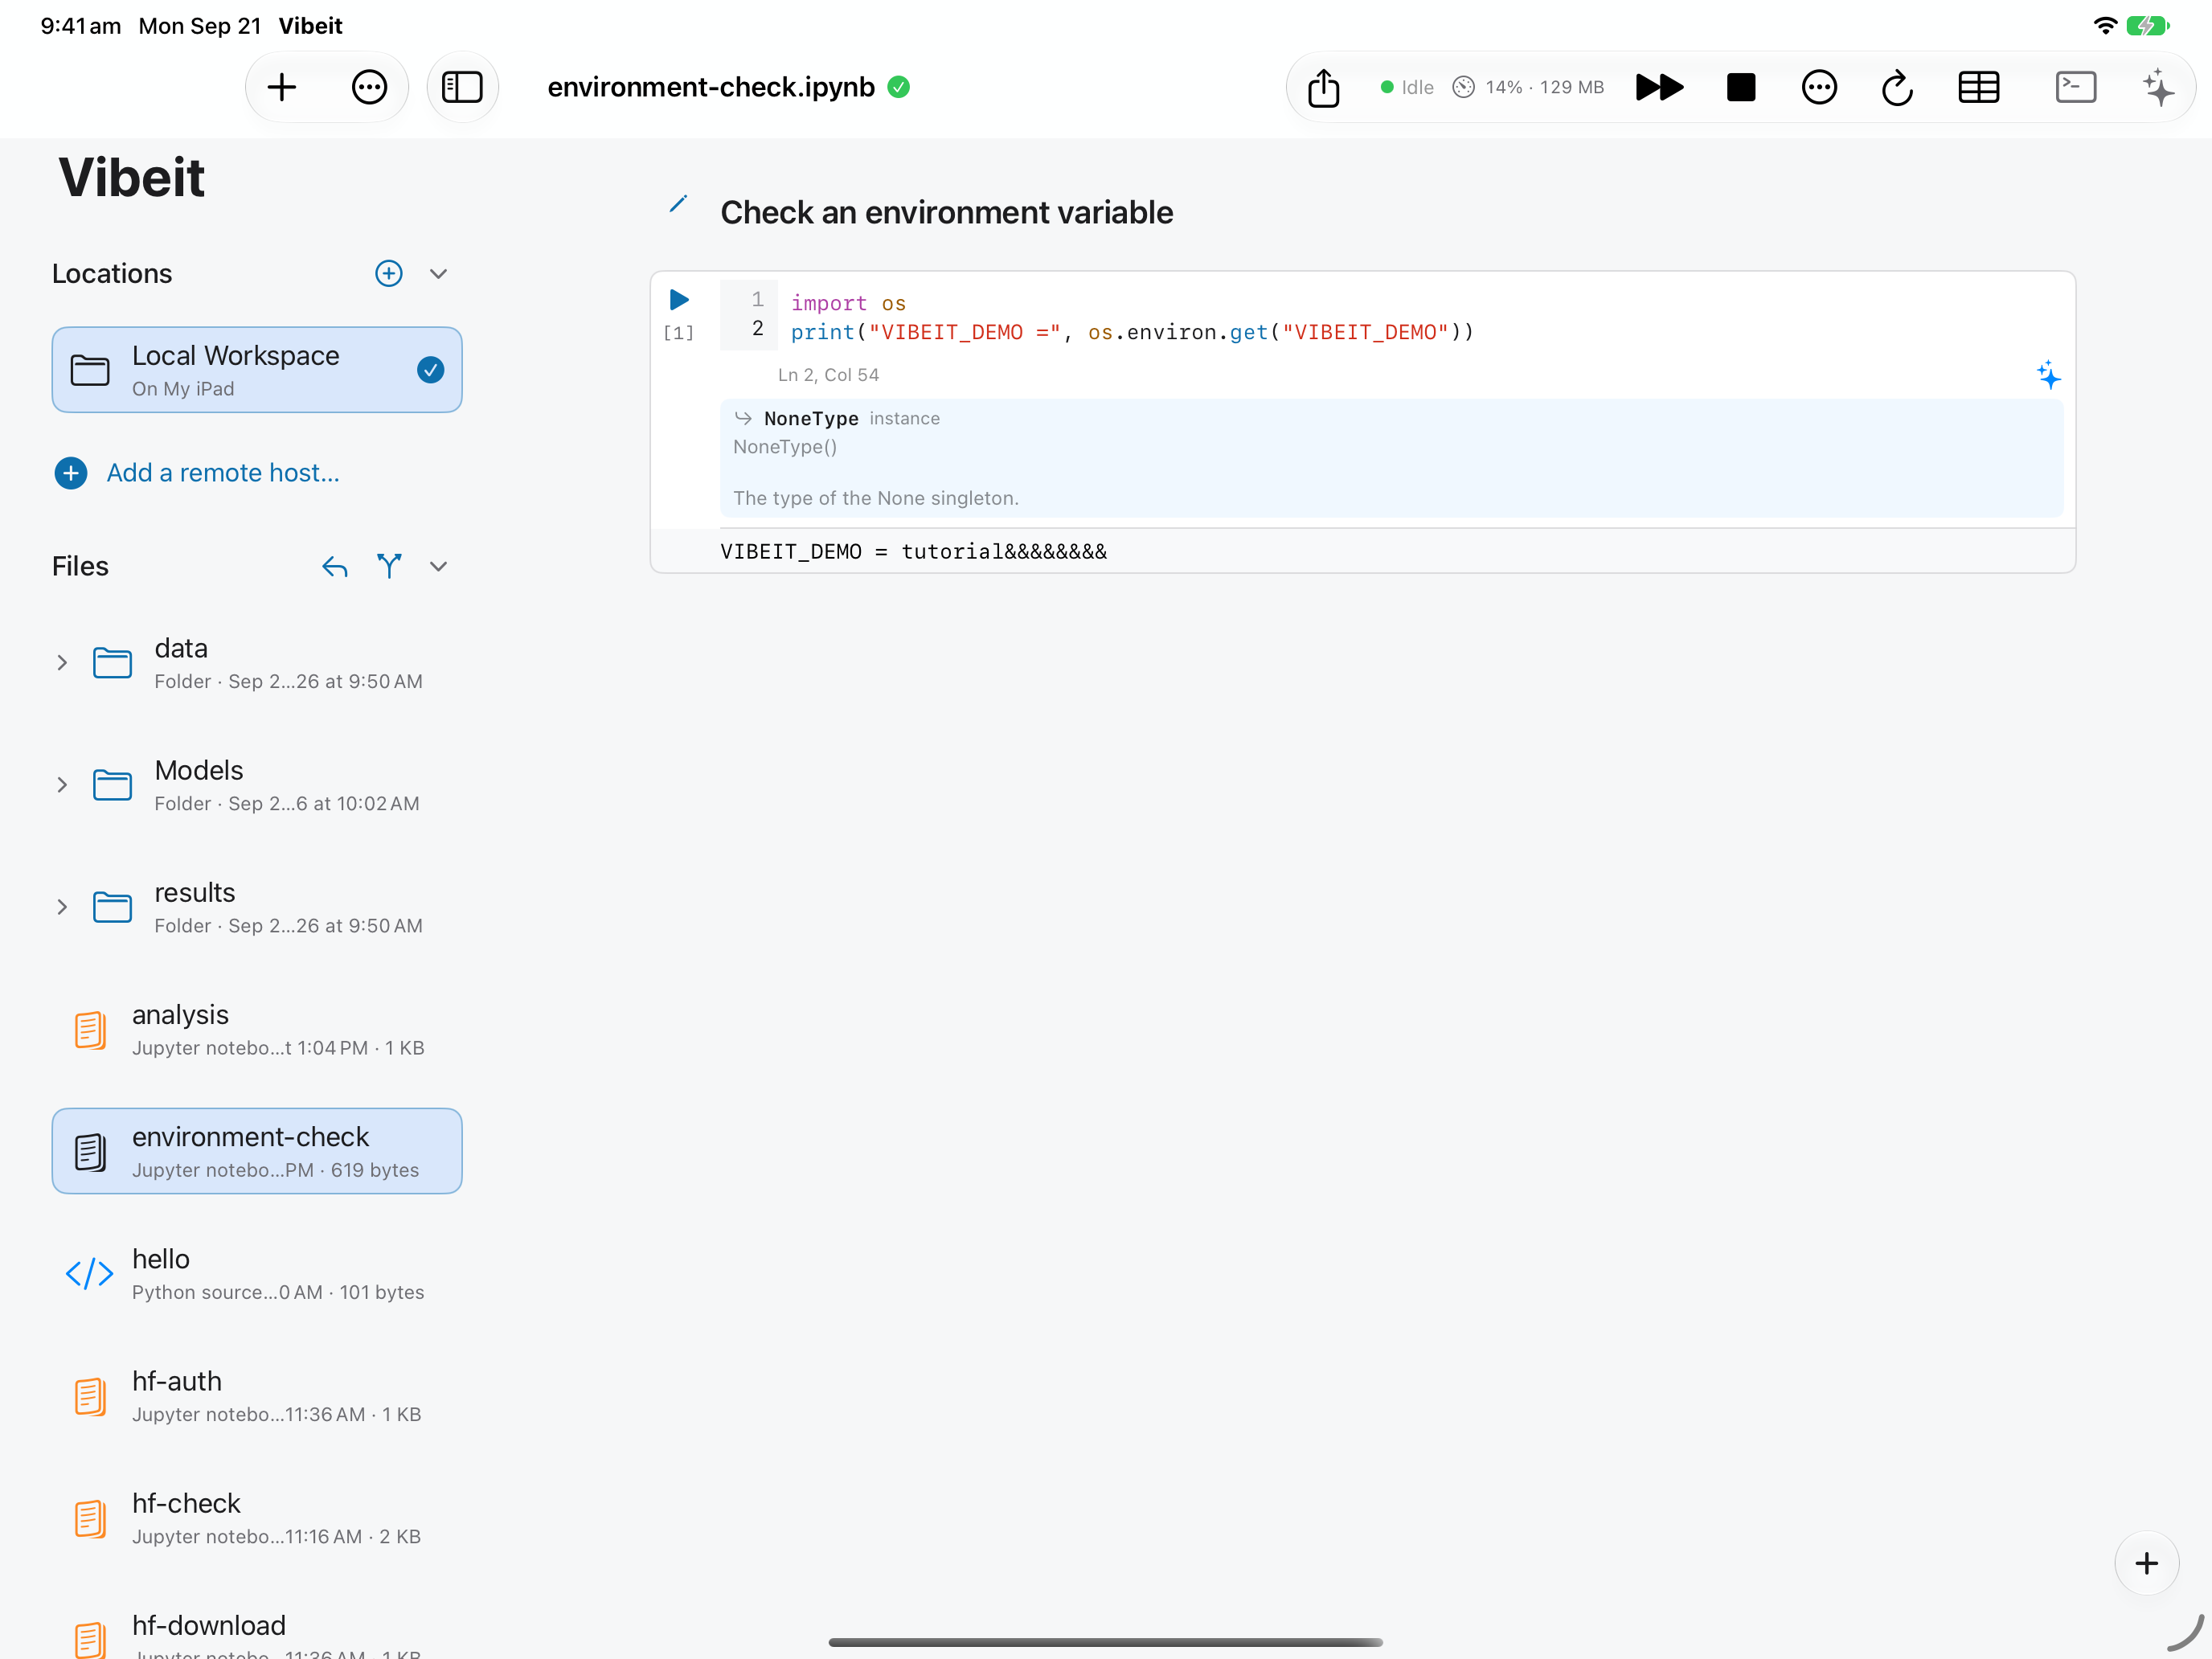Collapse the Locations section chevron
This screenshot has width=2212, height=1659.
438,273
